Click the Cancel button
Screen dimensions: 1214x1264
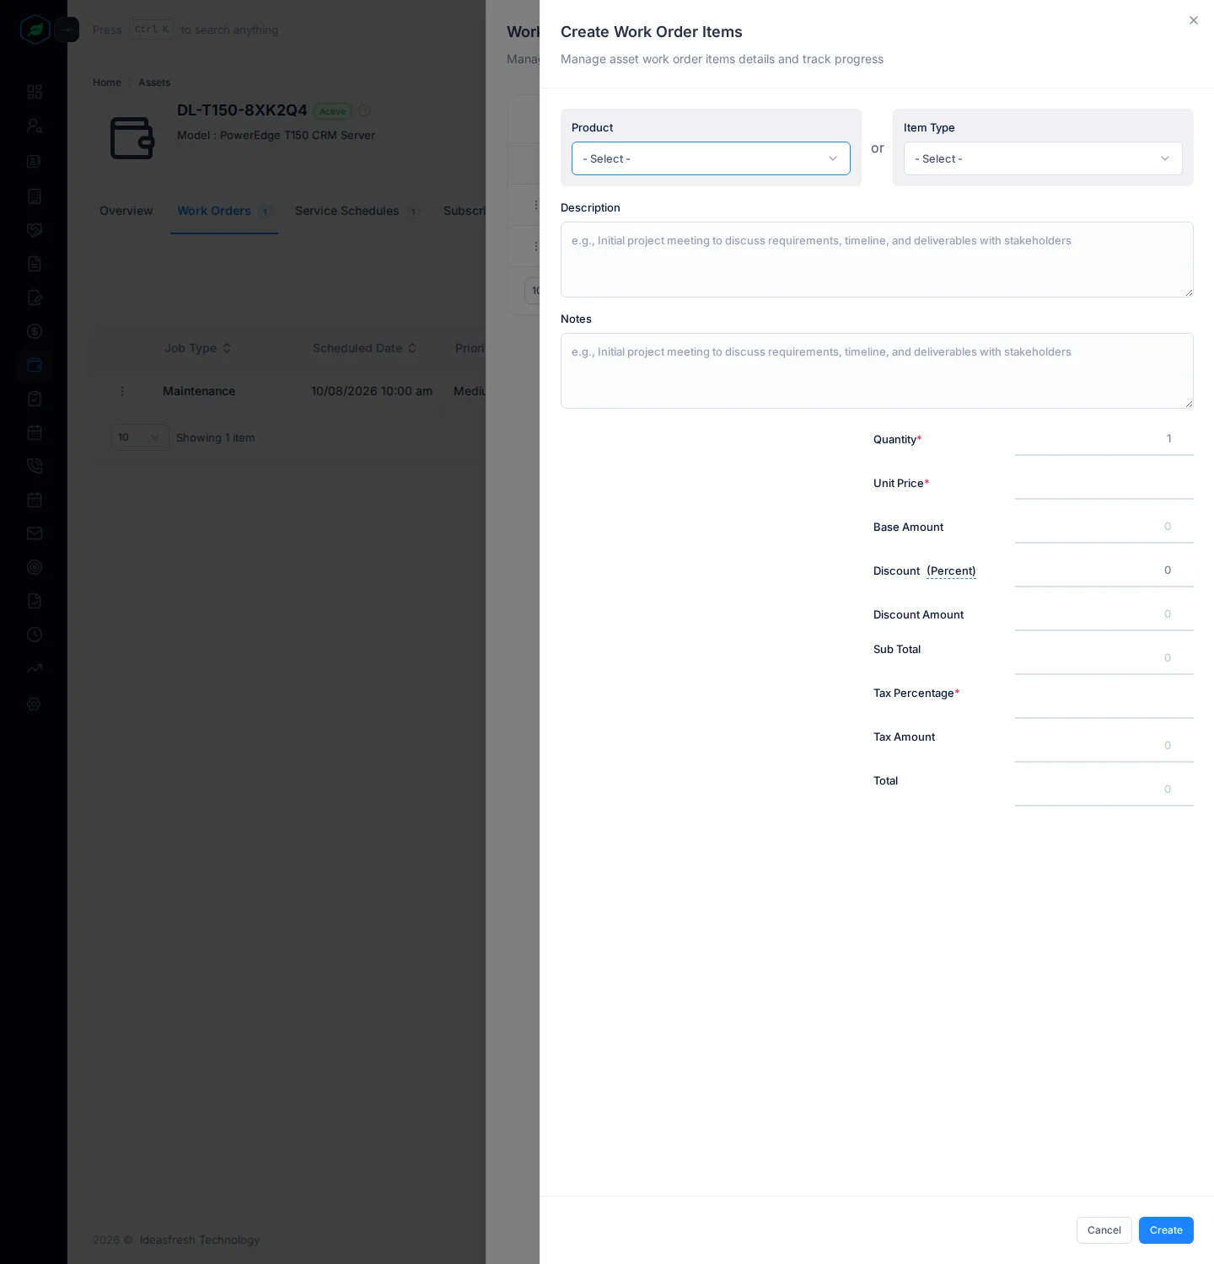coord(1104,1230)
